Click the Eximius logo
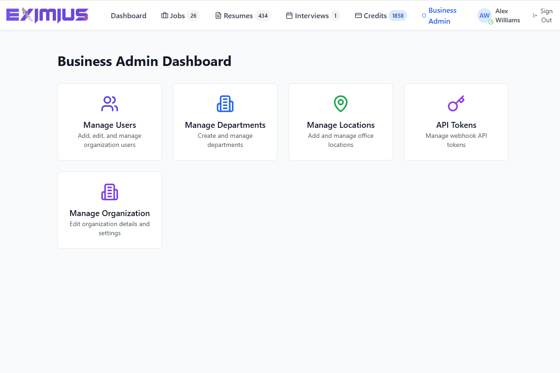 tap(47, 15)
